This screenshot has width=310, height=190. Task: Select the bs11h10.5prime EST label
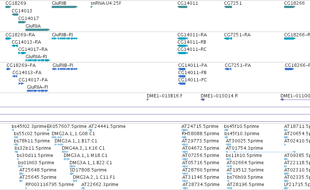[244, 155]
